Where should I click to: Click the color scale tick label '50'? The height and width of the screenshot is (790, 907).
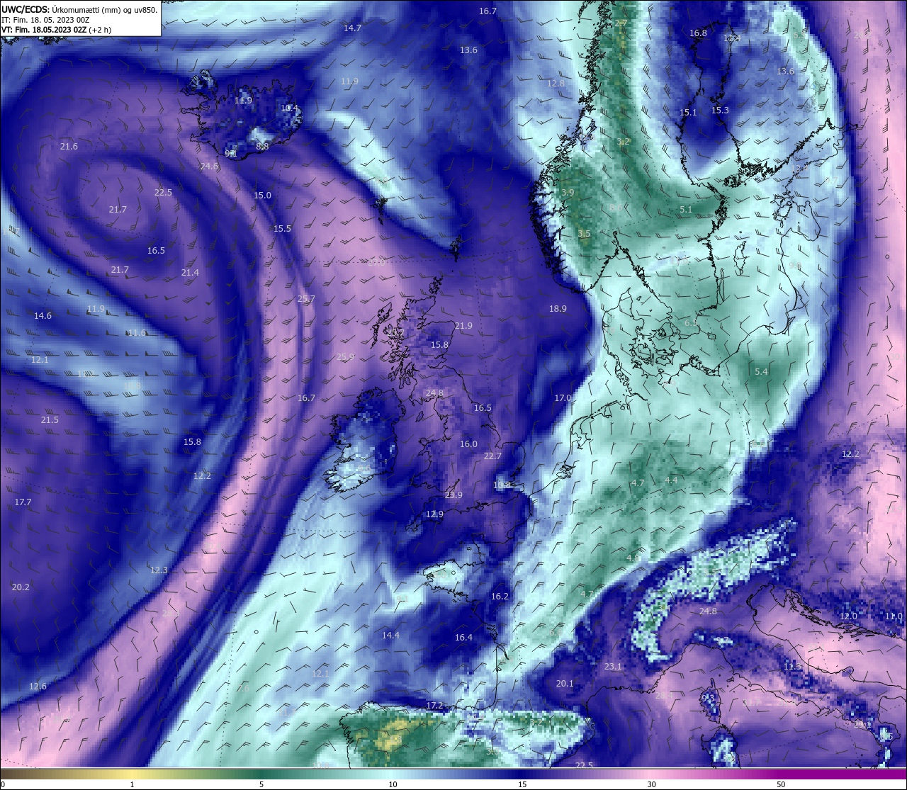781,784
